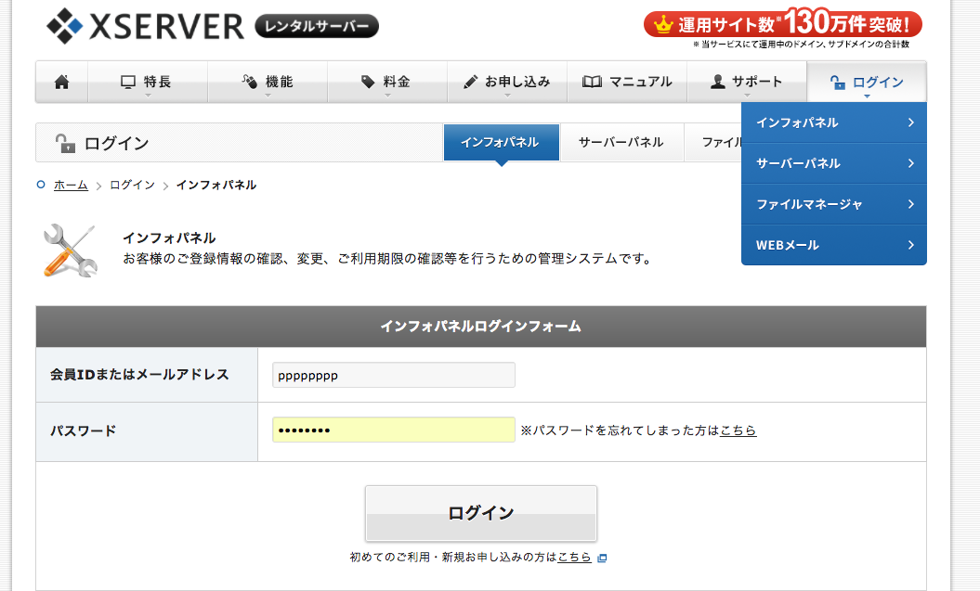Open the 料金 navigation menu
This screenshot has width=980, height=591.
tap(387, 82)
